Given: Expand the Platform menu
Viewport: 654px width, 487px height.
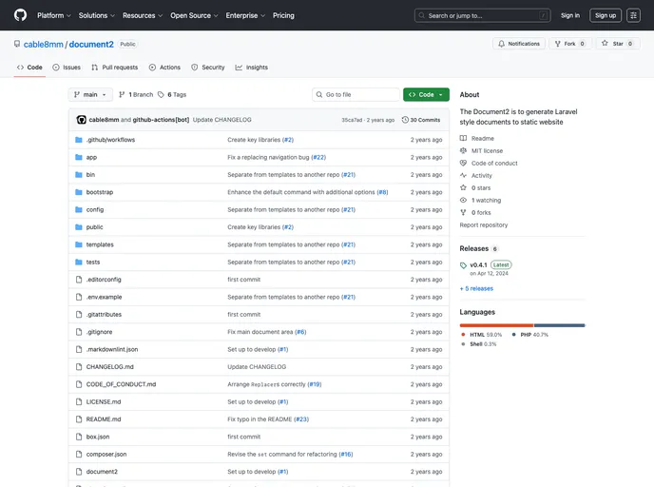Looking at the screenshot, I should 53,15.
